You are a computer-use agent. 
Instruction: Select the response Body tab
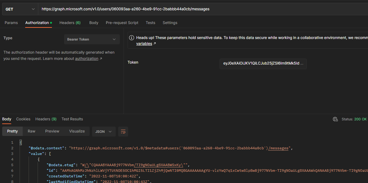[7, 119]
